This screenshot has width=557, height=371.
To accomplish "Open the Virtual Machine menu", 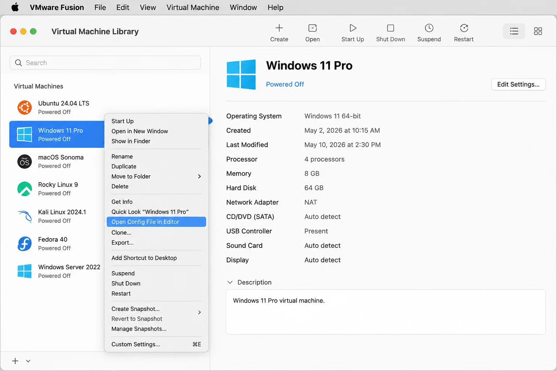I will point(193,7).
